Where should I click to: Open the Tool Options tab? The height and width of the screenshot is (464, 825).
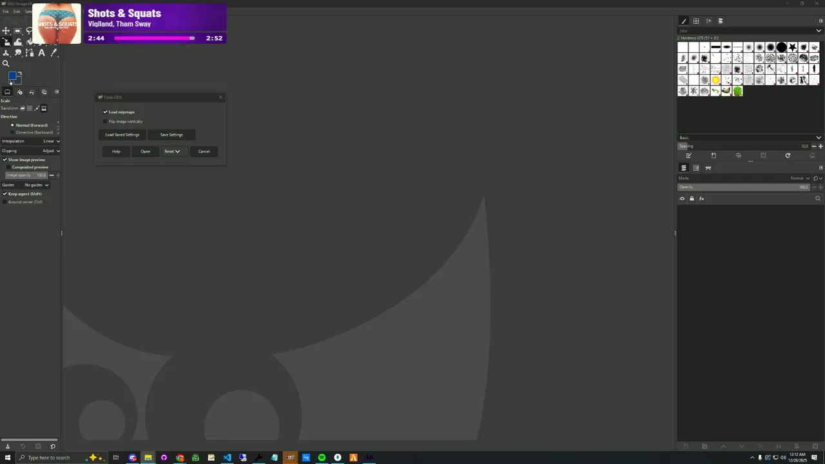[x=7, y=92]
